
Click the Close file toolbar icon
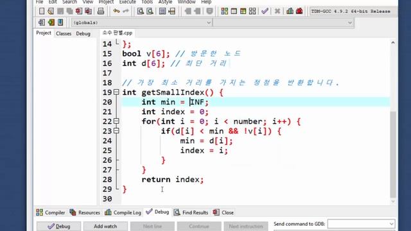[78, 11]
